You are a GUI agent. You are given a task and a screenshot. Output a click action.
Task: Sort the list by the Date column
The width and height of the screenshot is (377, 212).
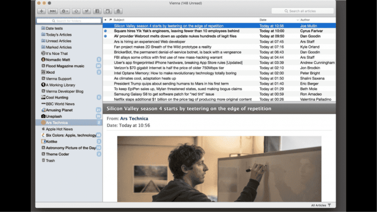279,20
